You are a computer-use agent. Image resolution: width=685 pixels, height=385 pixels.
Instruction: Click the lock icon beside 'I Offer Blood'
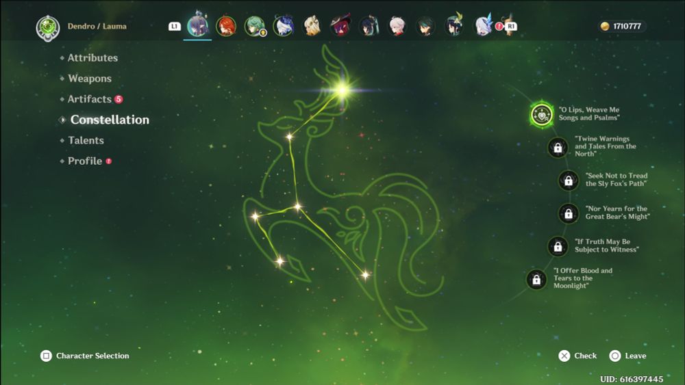pos(536,280)
